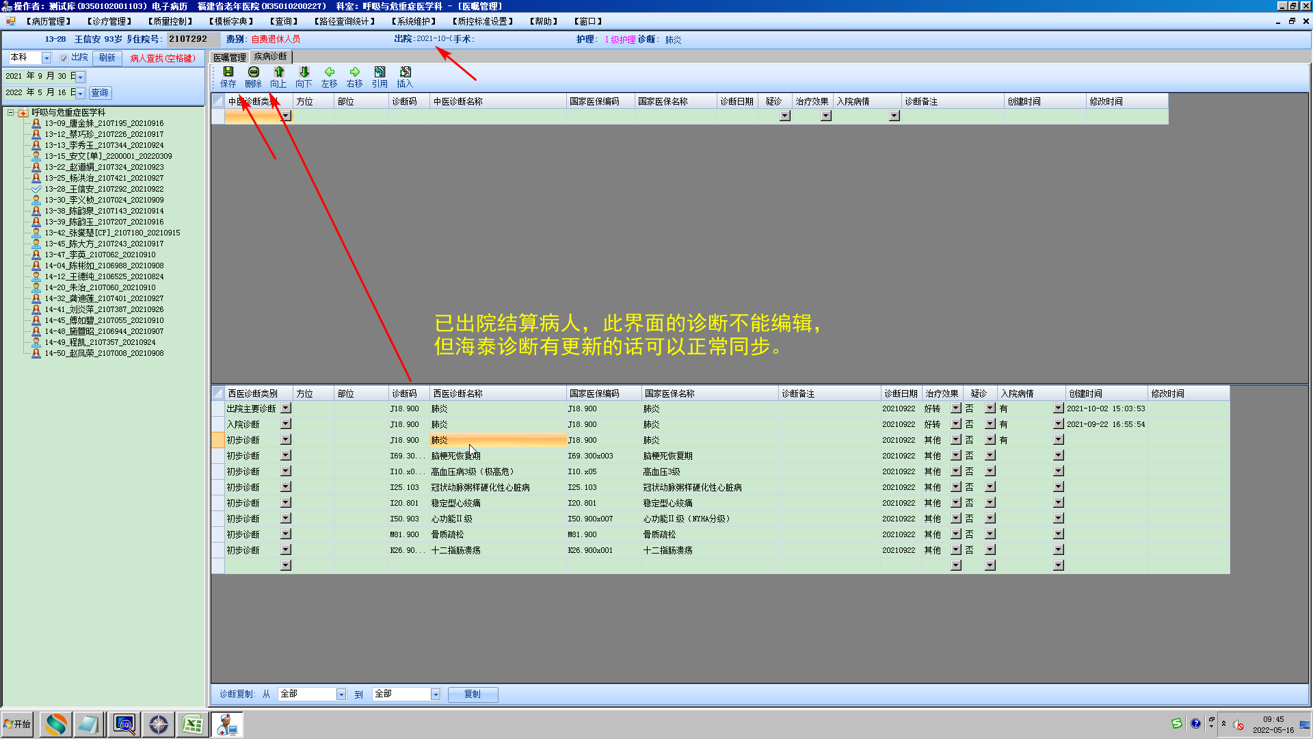Click the 插入 (Insert) toolbar icon
The width and height of the screenshot is (1313, 739).
(405, 73)
